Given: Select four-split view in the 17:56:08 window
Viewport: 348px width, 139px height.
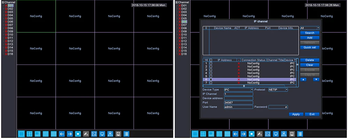Looking at the screenshot, I should point(30,134).
